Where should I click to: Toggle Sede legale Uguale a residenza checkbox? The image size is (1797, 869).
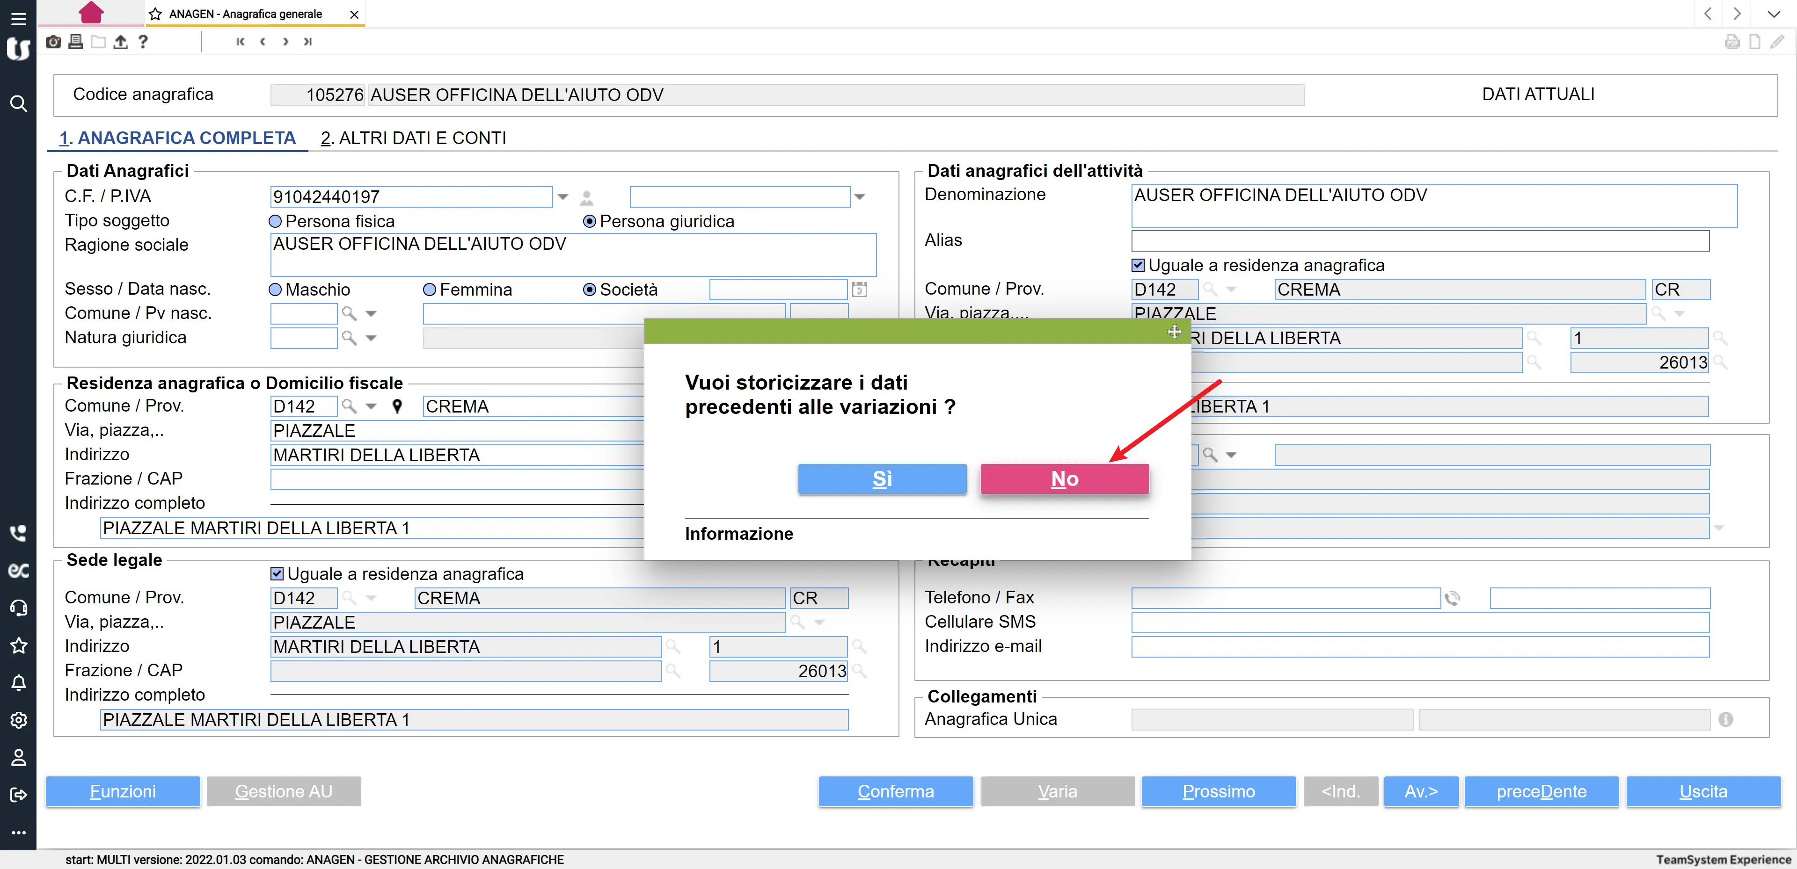277,574
